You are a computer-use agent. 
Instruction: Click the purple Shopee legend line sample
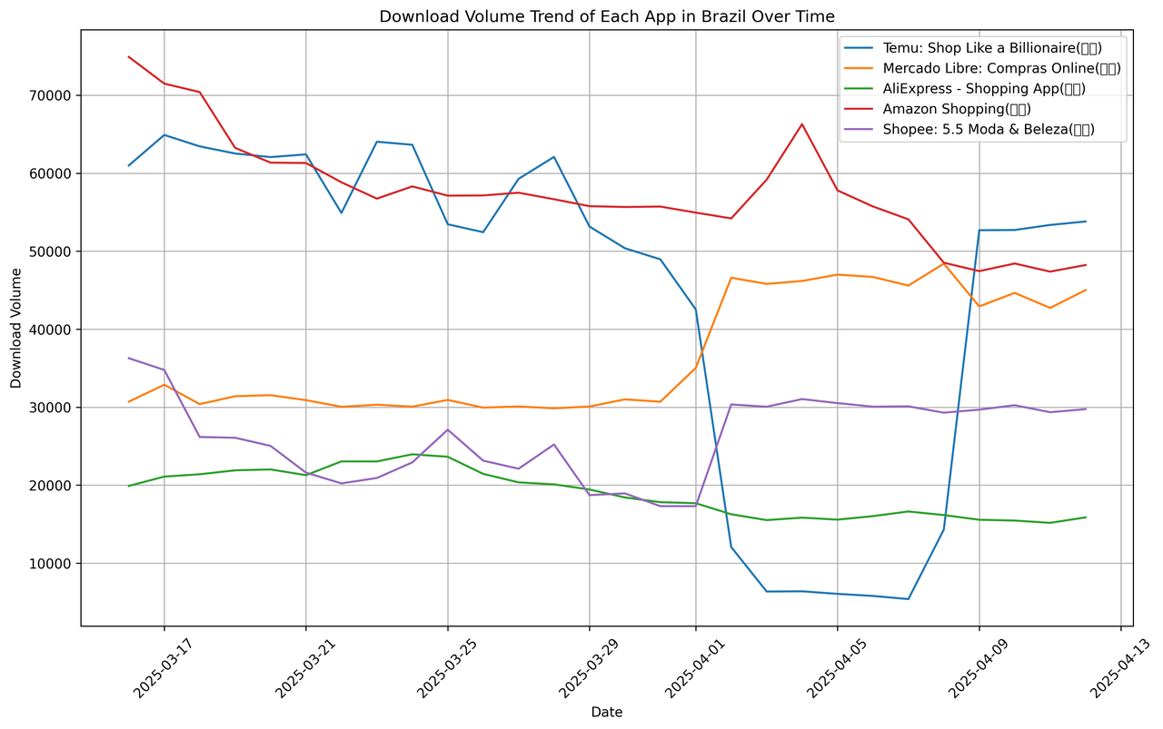coord(861,130)
